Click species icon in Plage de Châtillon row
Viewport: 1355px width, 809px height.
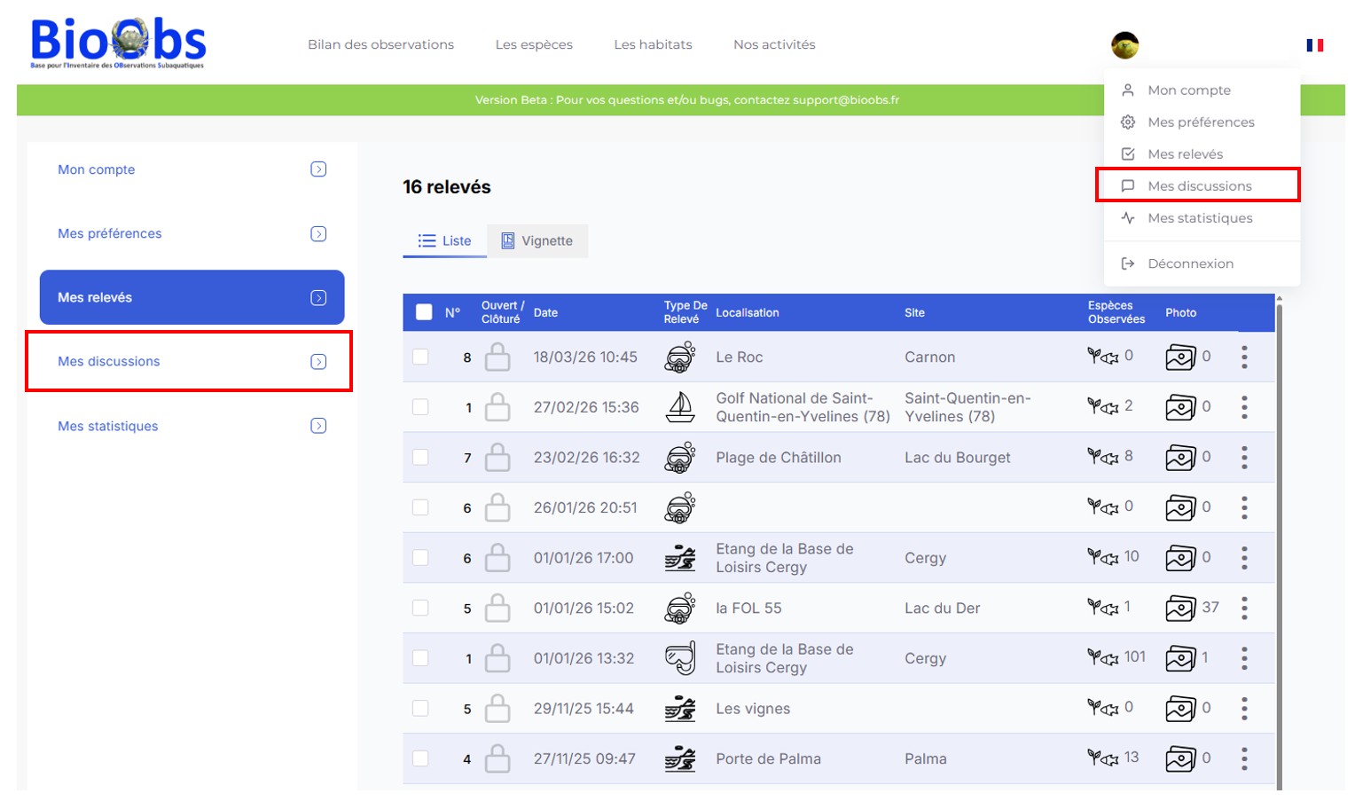[x=1102, y=457]
